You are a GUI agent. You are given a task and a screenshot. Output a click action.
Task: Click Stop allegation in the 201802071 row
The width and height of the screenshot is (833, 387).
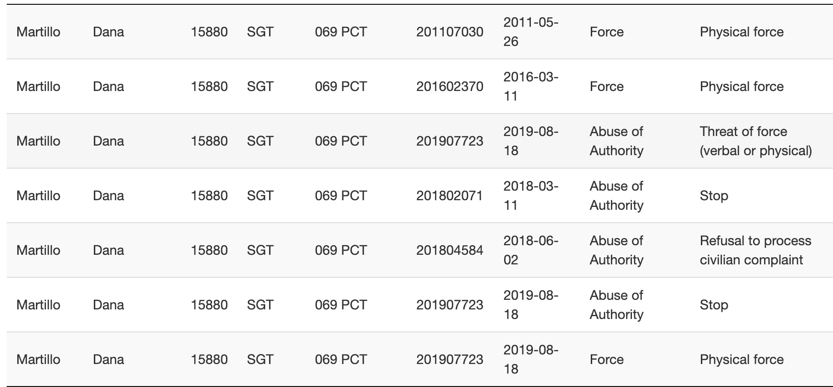pyautogui.click(x=714, y=196)
